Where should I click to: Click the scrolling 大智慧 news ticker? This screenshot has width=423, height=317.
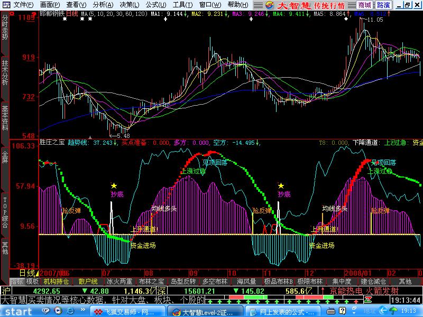coord(103,300)
